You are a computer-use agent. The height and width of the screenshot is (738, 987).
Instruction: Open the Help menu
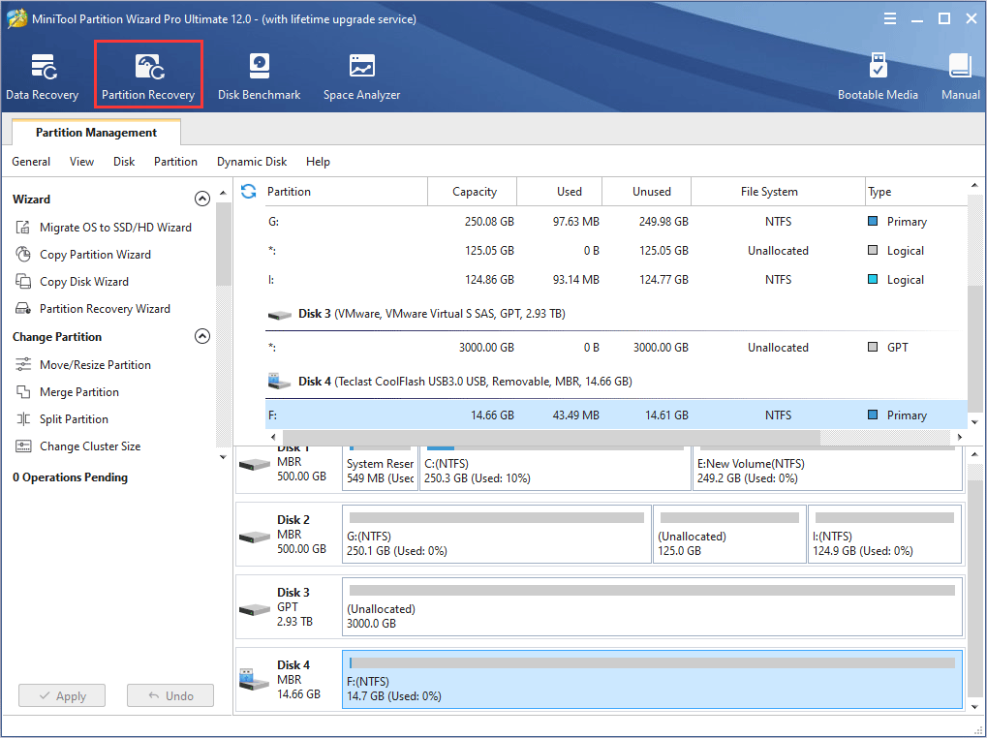coord(318,162)
